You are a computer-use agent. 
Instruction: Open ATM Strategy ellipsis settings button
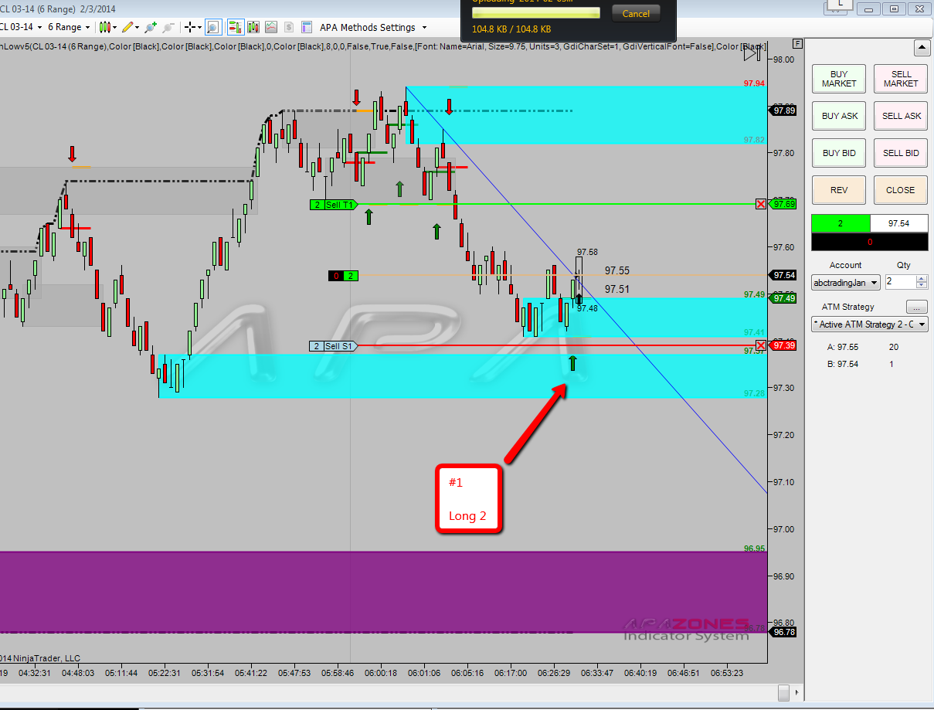click(917, 307)
